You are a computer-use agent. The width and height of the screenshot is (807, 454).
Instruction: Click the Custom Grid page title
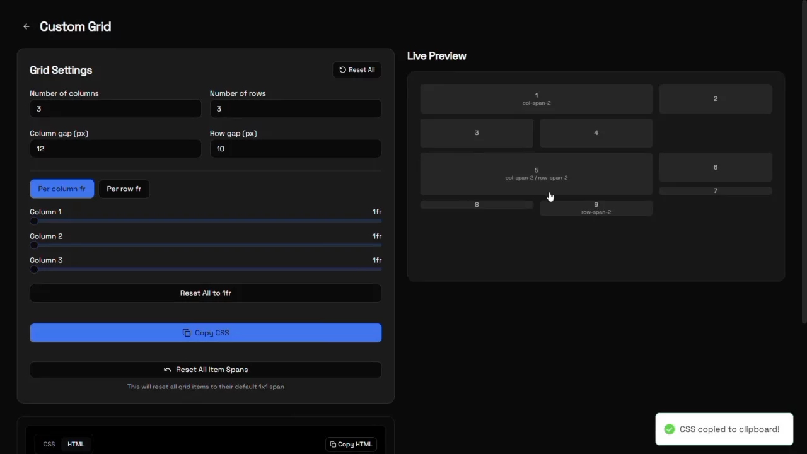click(75, 26)
